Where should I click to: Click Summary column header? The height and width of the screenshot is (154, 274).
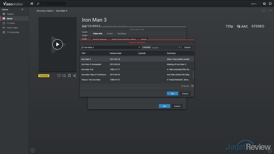(180, 53)
